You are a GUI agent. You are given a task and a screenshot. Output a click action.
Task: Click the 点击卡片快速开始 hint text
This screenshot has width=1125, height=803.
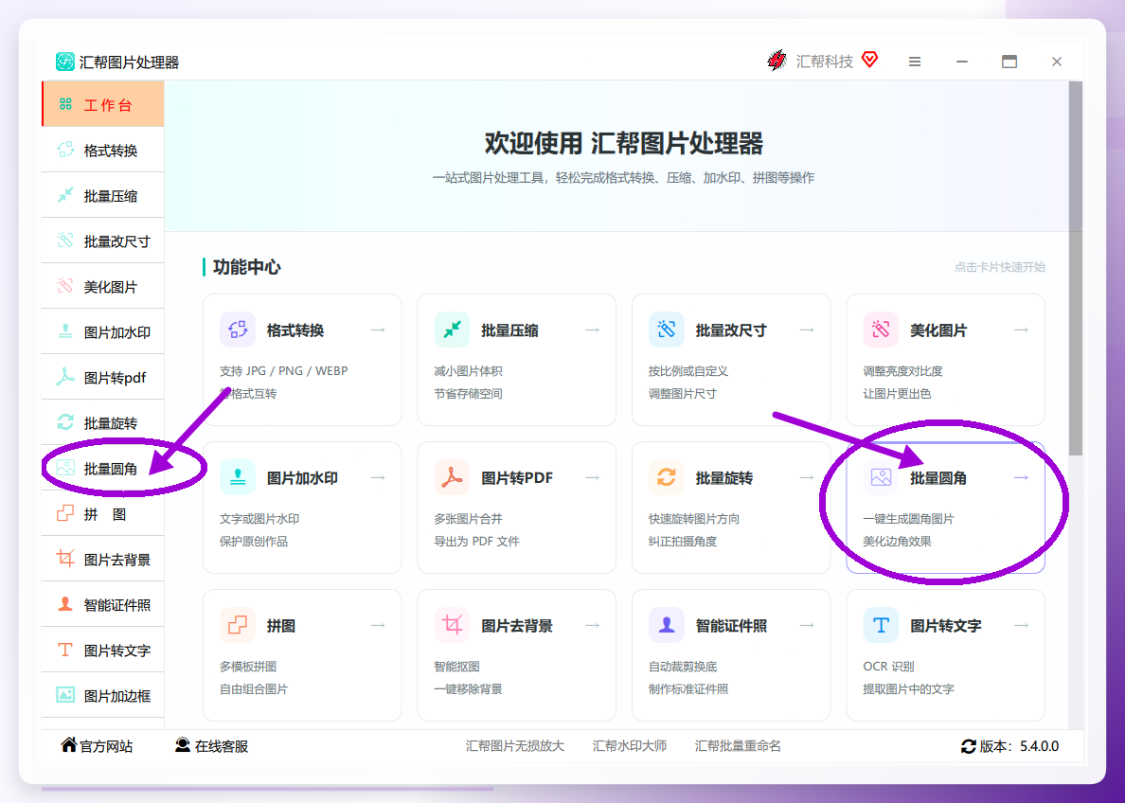[x=999, y=267]
